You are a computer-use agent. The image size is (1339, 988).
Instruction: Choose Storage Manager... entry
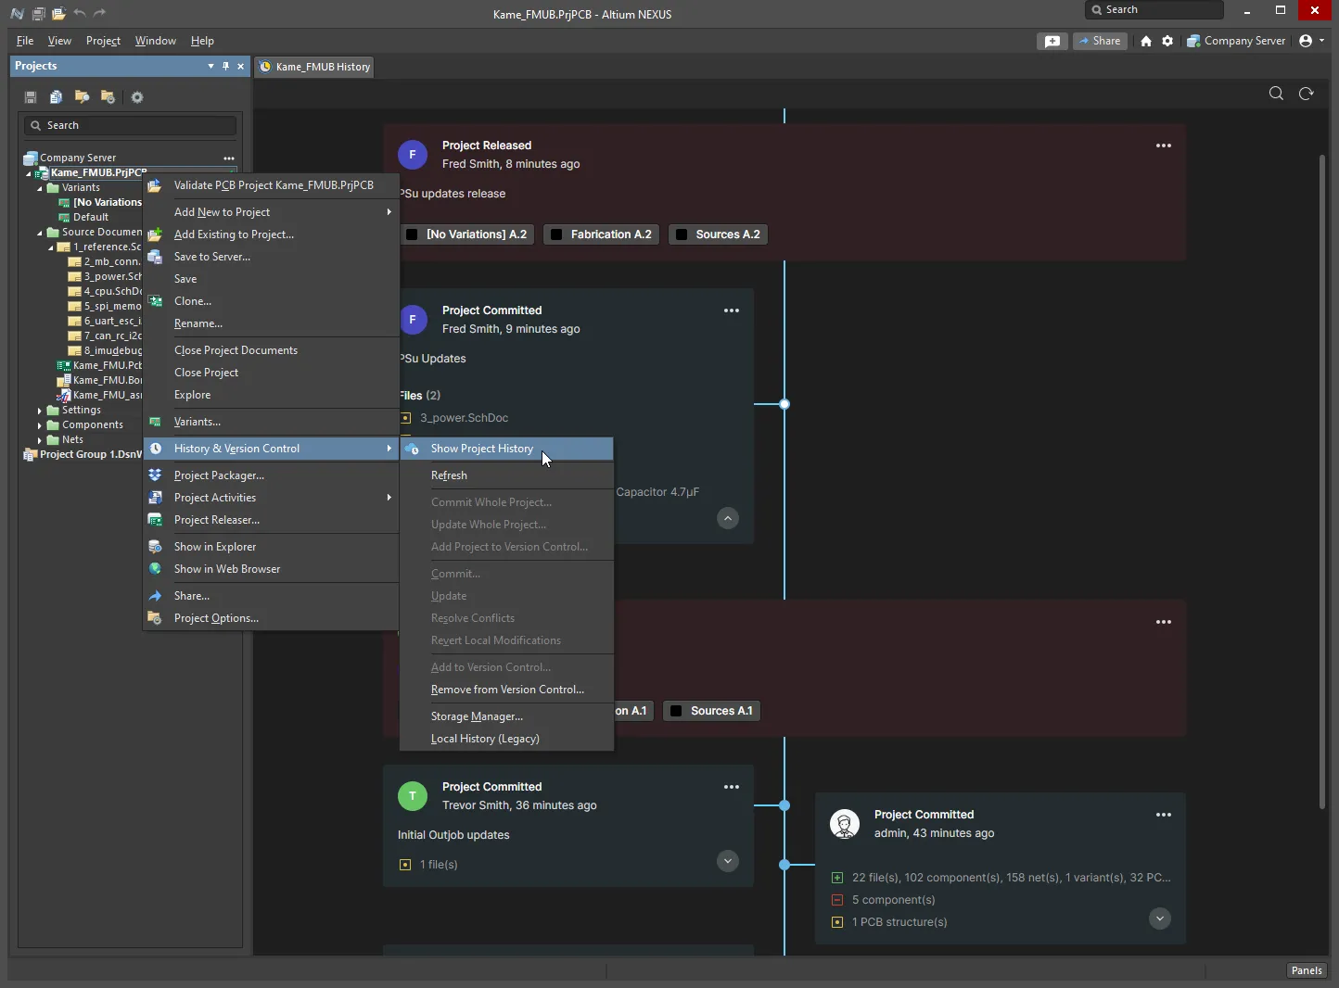pyautogui.click(x=506, y=716)
